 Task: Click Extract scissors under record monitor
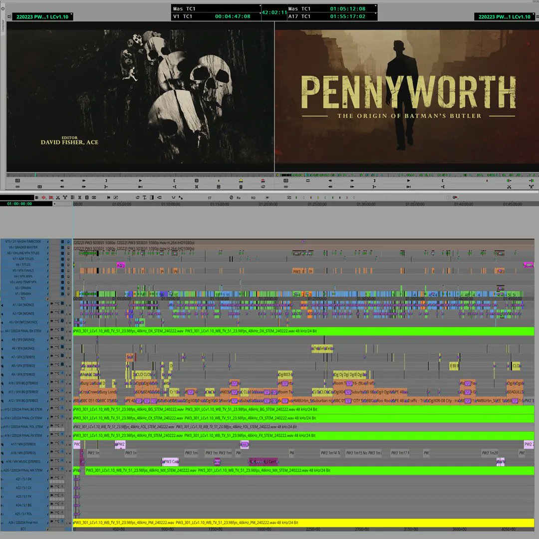[509, 187]
